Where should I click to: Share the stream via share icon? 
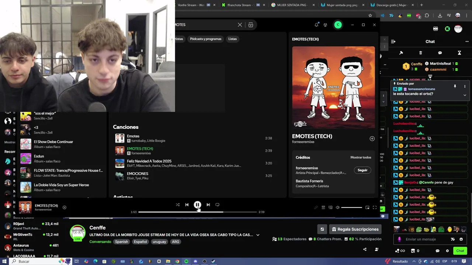point(365,249)
